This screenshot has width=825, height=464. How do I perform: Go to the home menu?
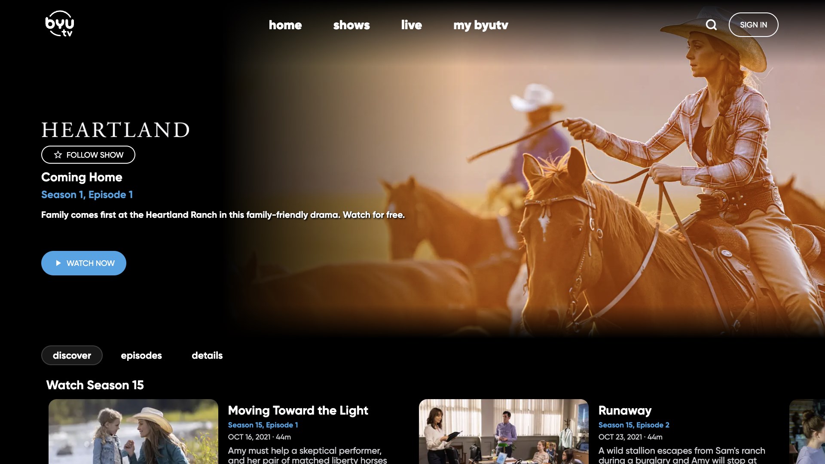click(285, 25)
